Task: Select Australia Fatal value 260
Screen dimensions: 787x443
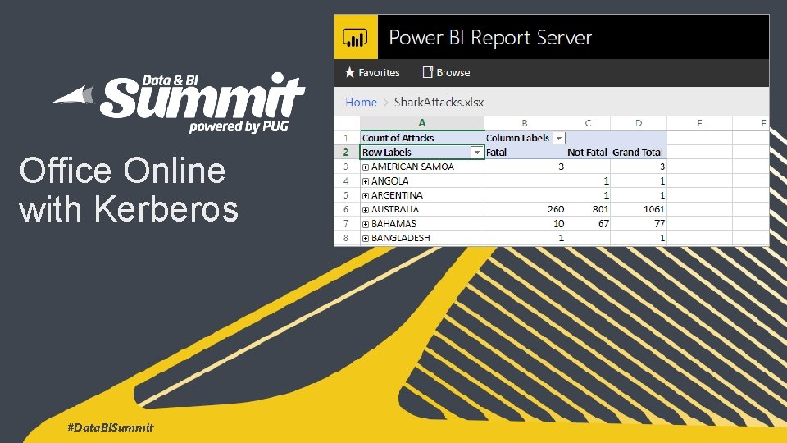Action: click(x=525, y=209)
